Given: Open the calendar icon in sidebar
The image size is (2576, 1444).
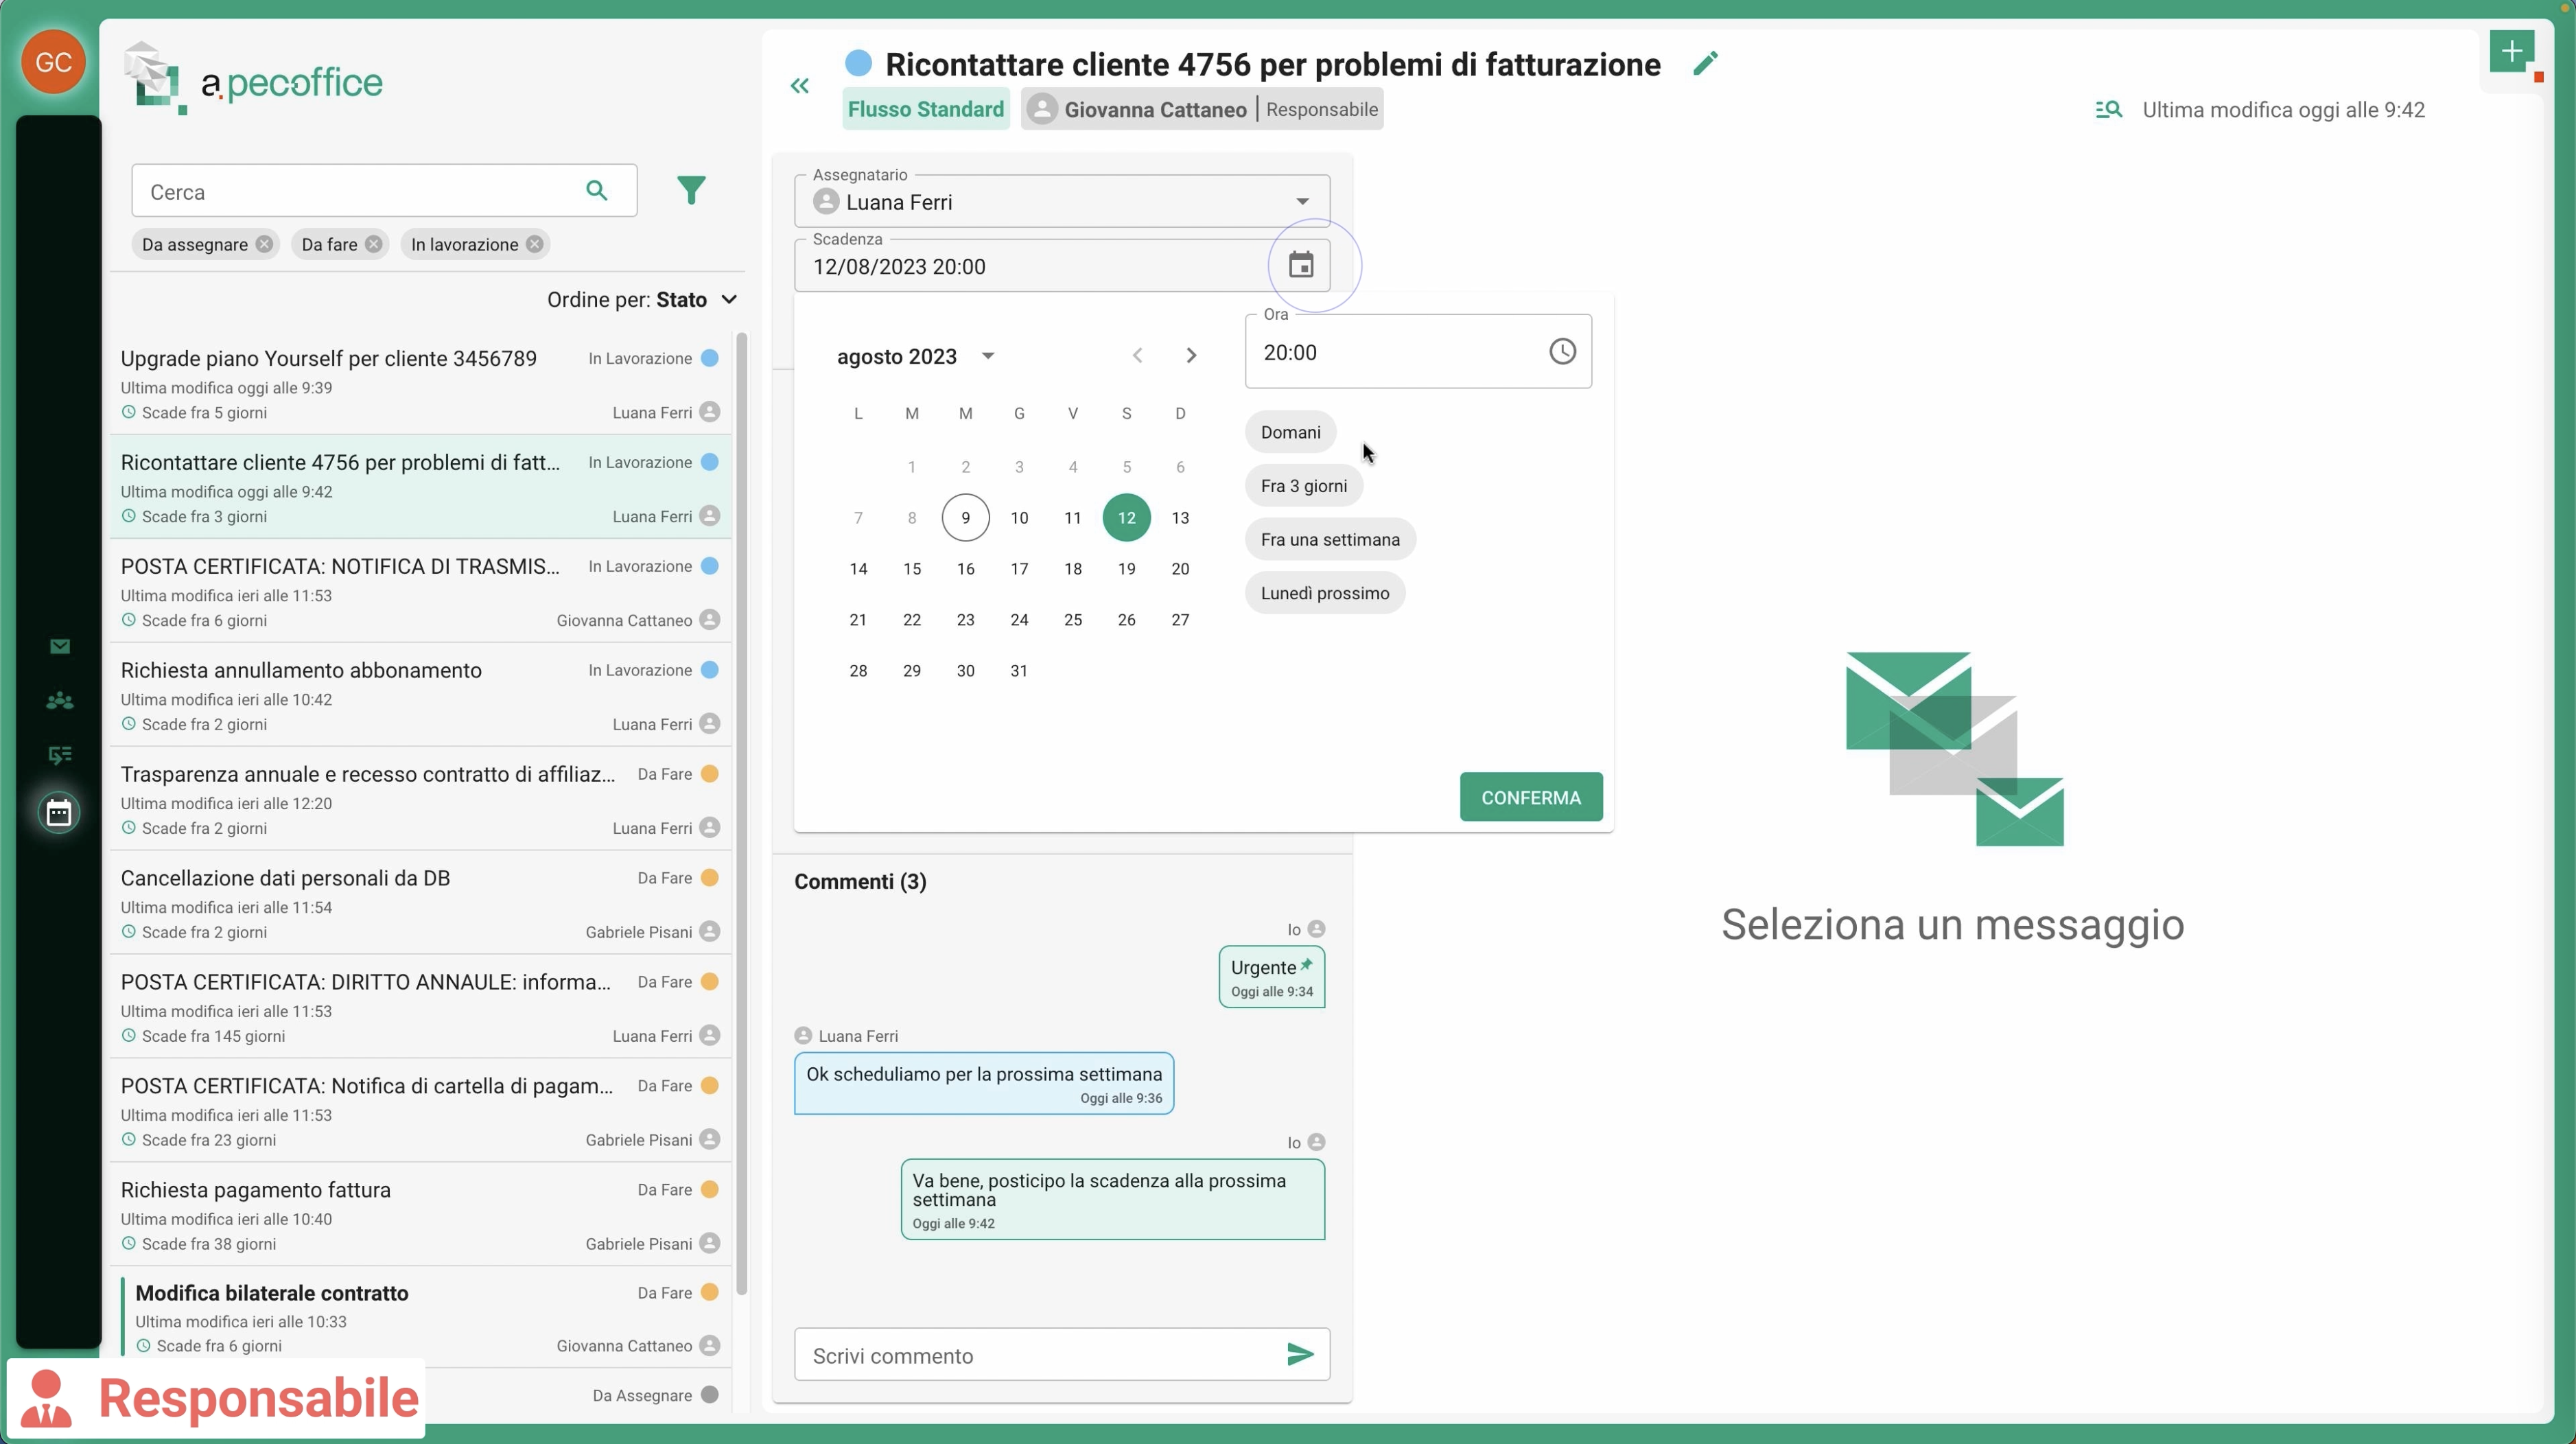Looking at the screenshot, I should (x=59, y=811).
